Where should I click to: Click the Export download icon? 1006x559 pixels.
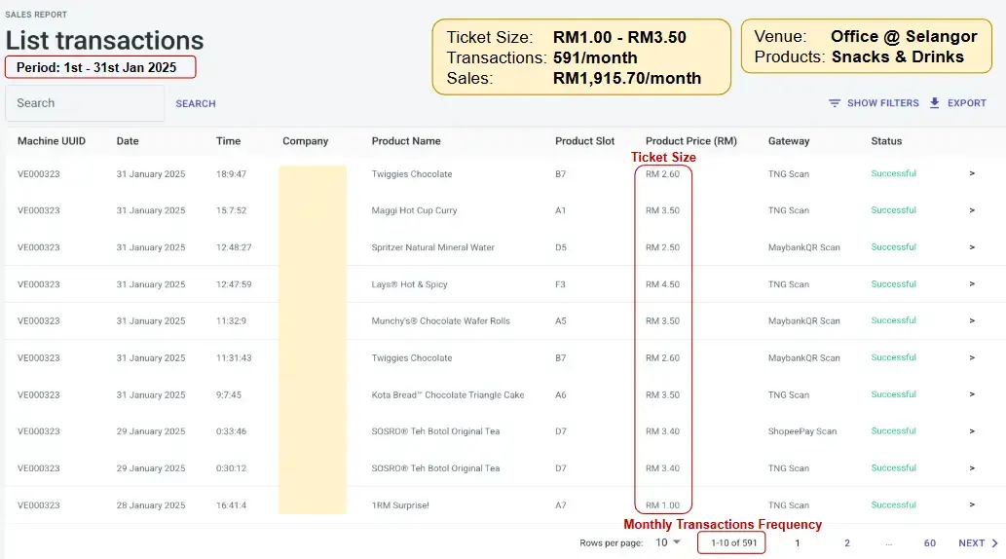(x=935, y=103)
